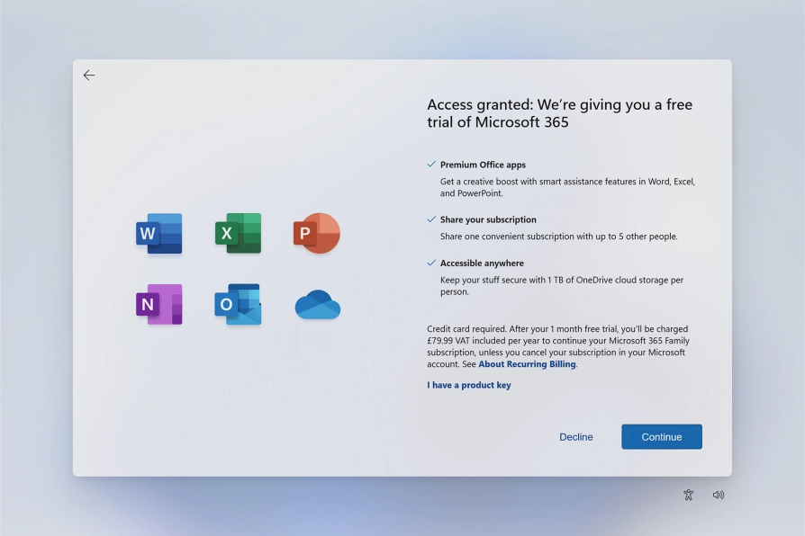Viewport: 805px width, 536px height.
Task: Select the Excel icon
Action: (x=237, y=233)
